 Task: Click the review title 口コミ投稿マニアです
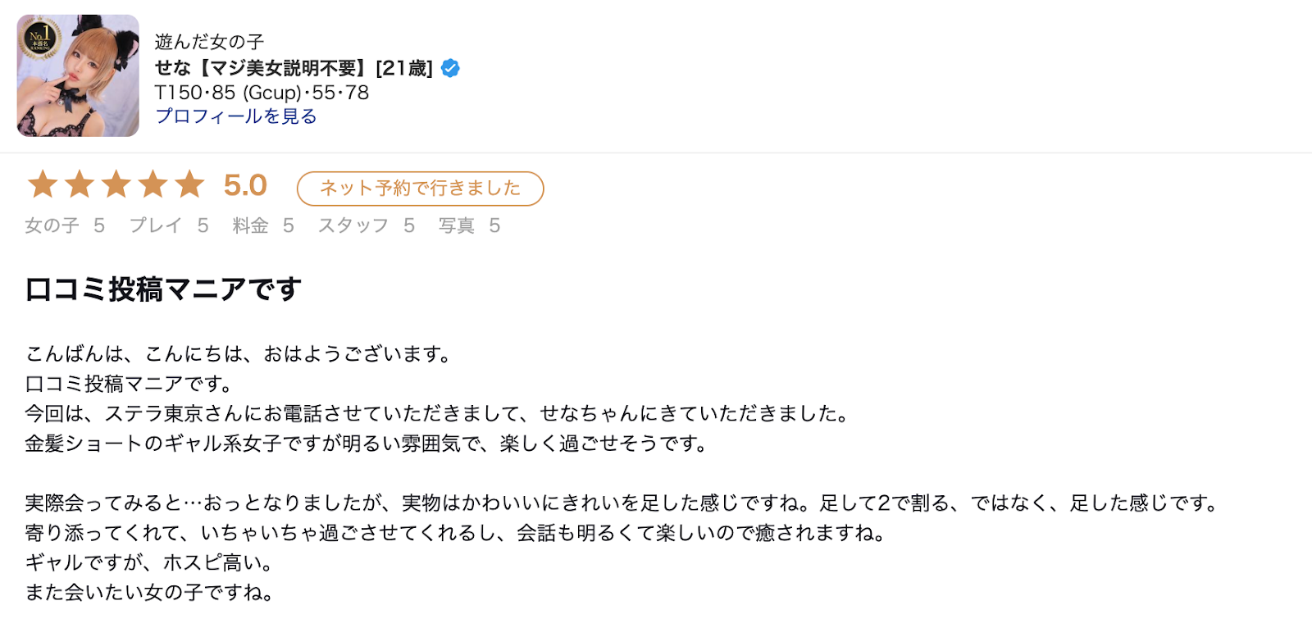[163, 289]
